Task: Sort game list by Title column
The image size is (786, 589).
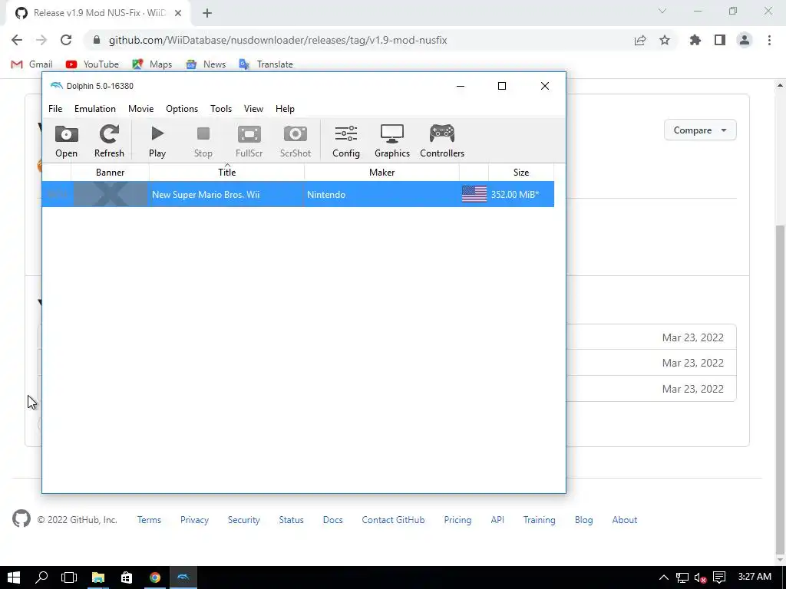Action: pos(226,173)
